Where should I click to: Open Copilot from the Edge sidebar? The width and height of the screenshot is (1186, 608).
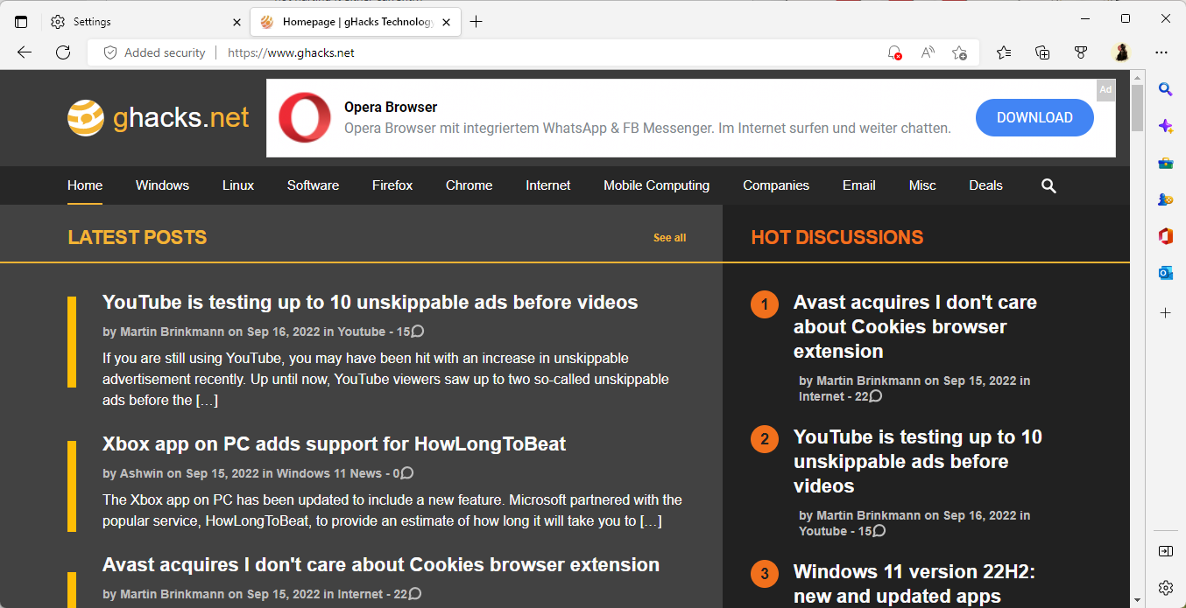1165,126
